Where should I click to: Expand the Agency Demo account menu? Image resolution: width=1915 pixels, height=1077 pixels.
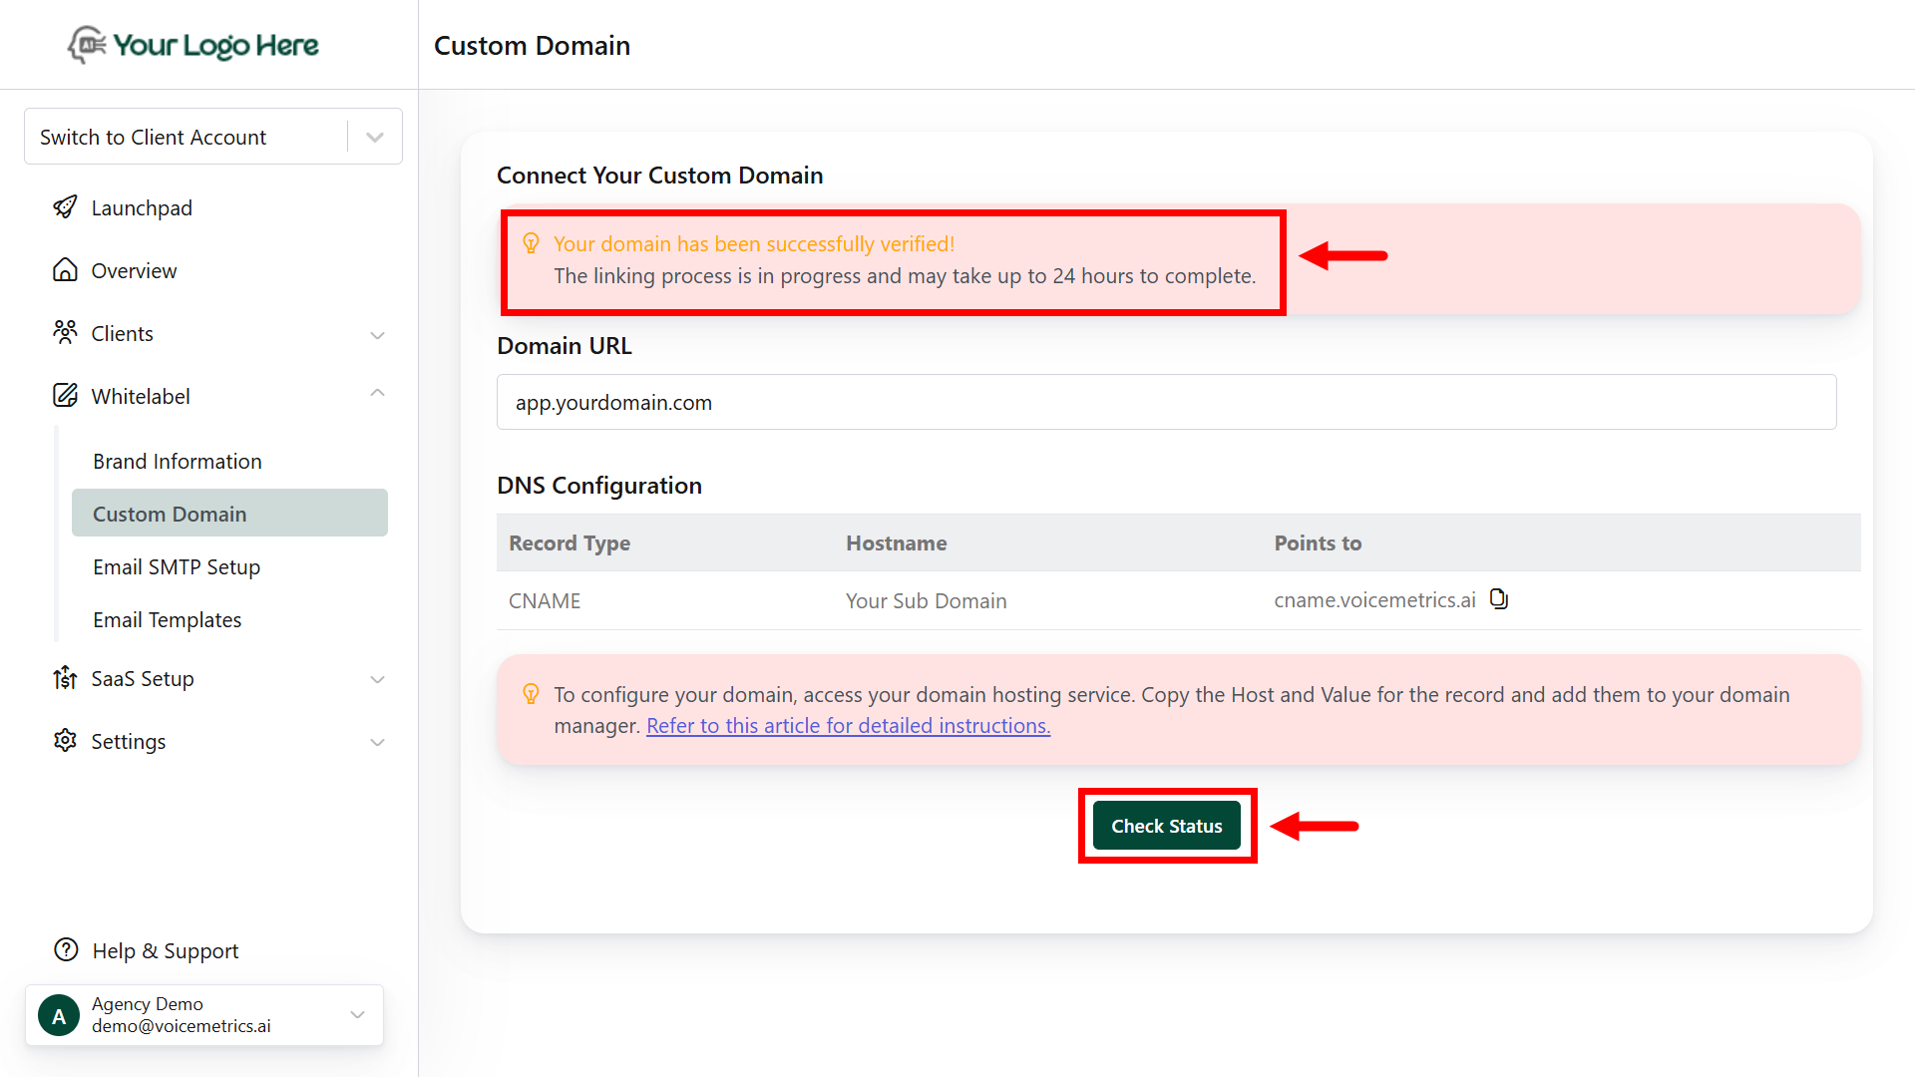click(x=357, y=1014)
